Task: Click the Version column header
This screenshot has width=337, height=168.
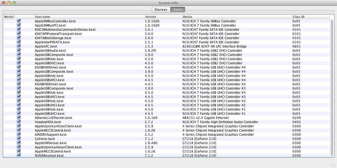Action: pyautogui.click(x=162, y=17)
